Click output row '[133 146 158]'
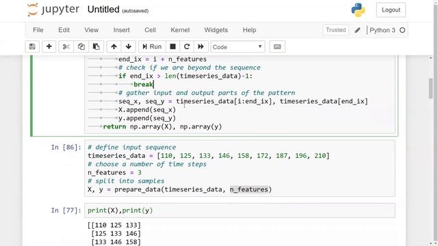The width and height of the screenshot is (438, 246). pos(116,242)
